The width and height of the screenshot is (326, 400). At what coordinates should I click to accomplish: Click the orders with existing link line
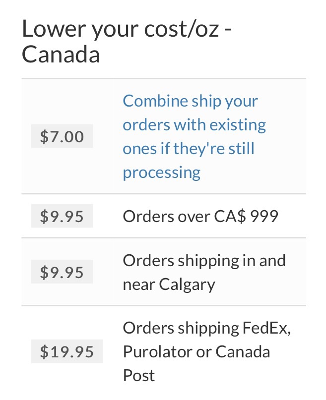click(x=195, y=125)
